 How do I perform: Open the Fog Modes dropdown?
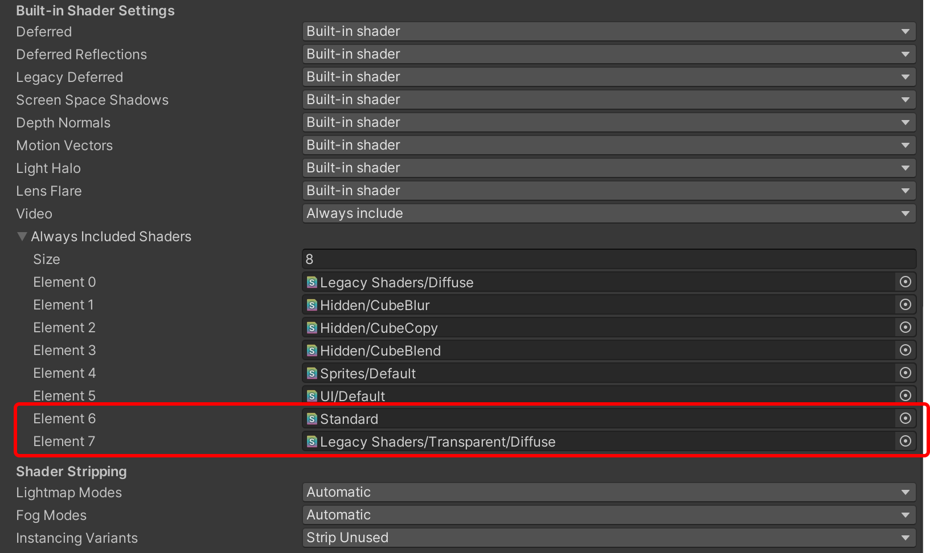[906, 514]
